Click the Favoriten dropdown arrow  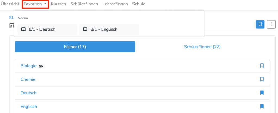point(45,4)
